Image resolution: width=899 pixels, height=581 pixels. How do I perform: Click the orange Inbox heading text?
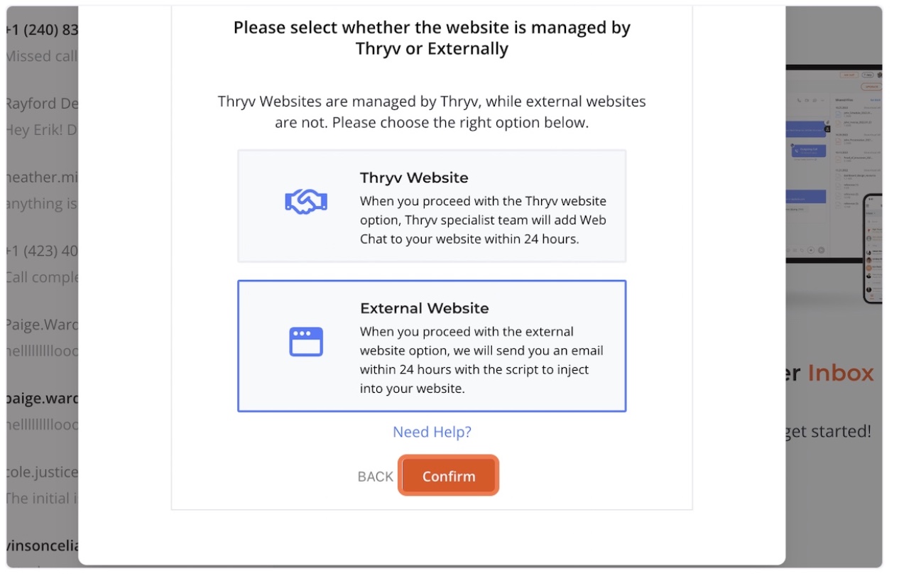point(841,373)
